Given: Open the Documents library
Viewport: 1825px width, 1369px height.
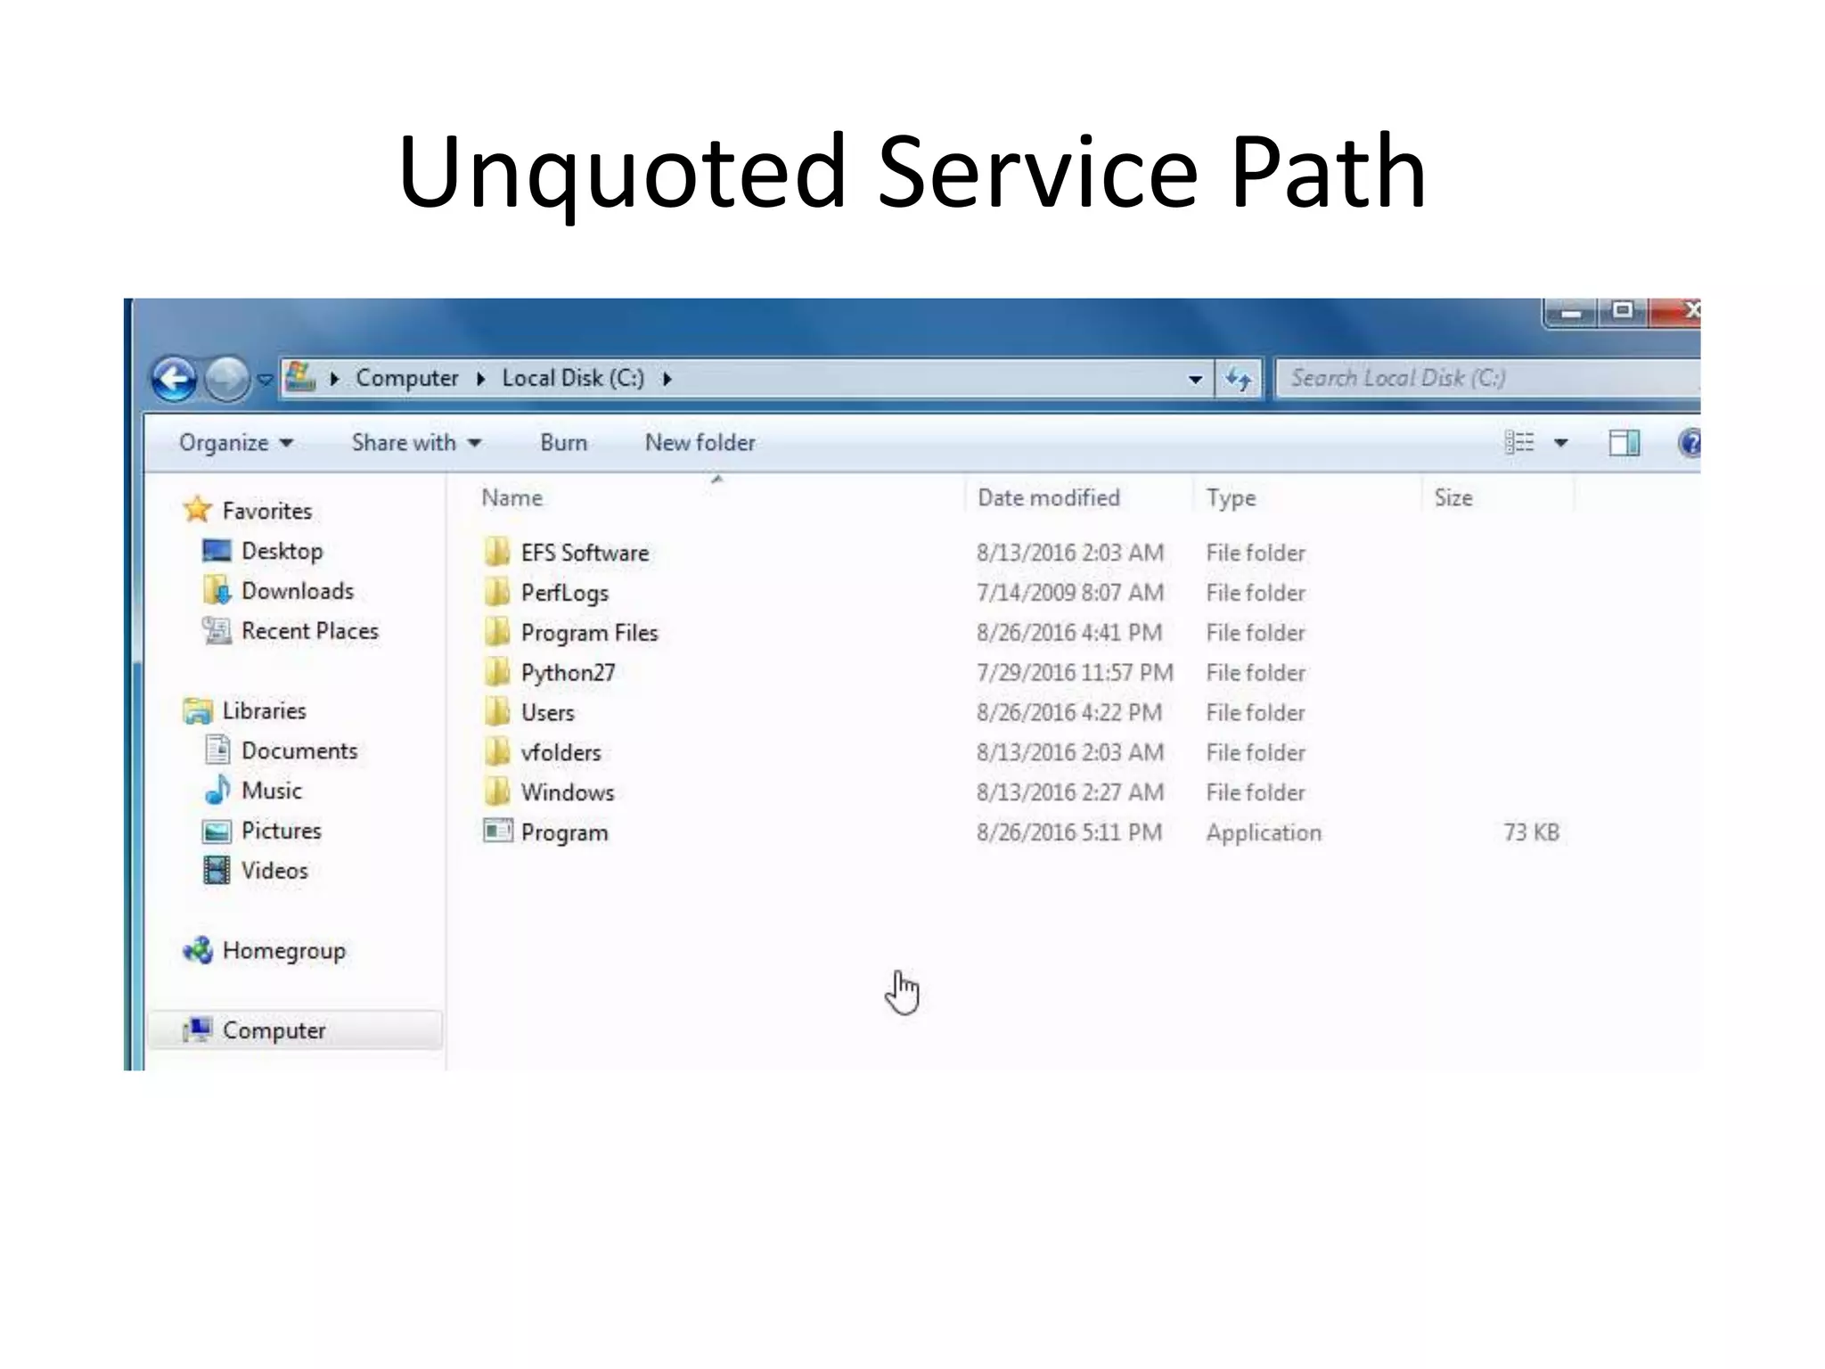Looking at the screenshot, I should (299, 750).
